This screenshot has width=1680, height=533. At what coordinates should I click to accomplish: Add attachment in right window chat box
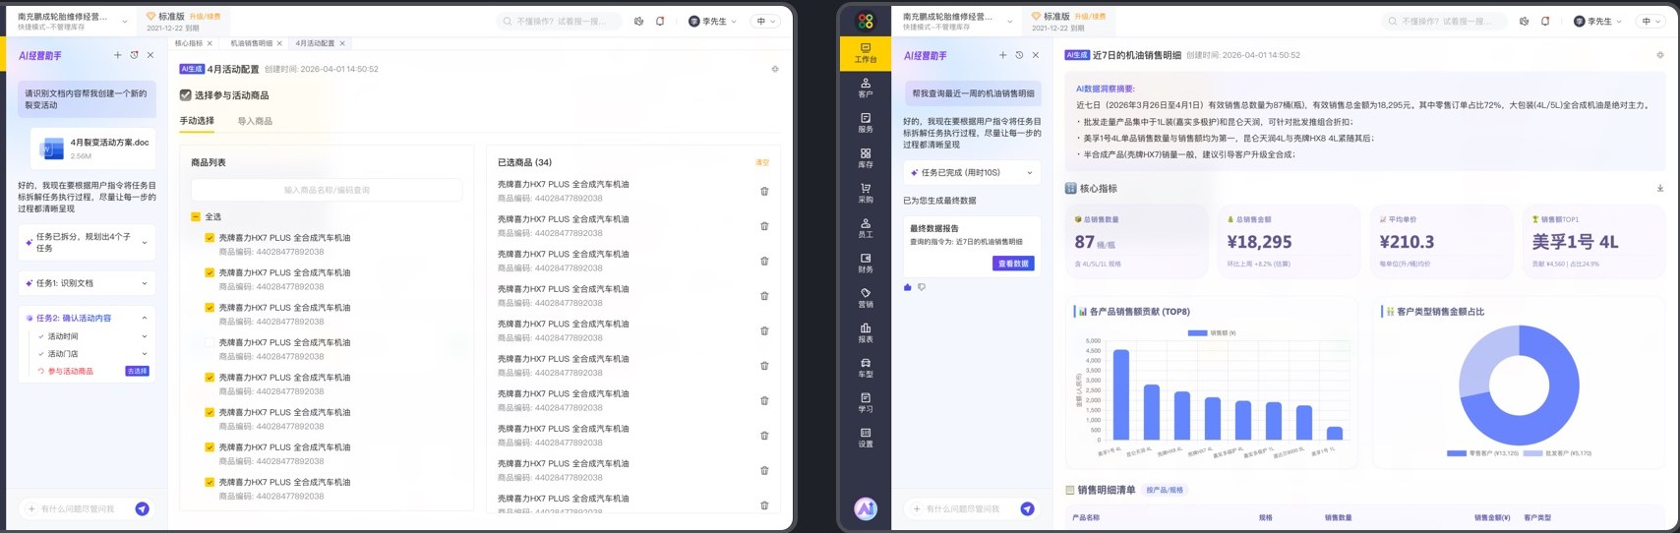point(917,508)
